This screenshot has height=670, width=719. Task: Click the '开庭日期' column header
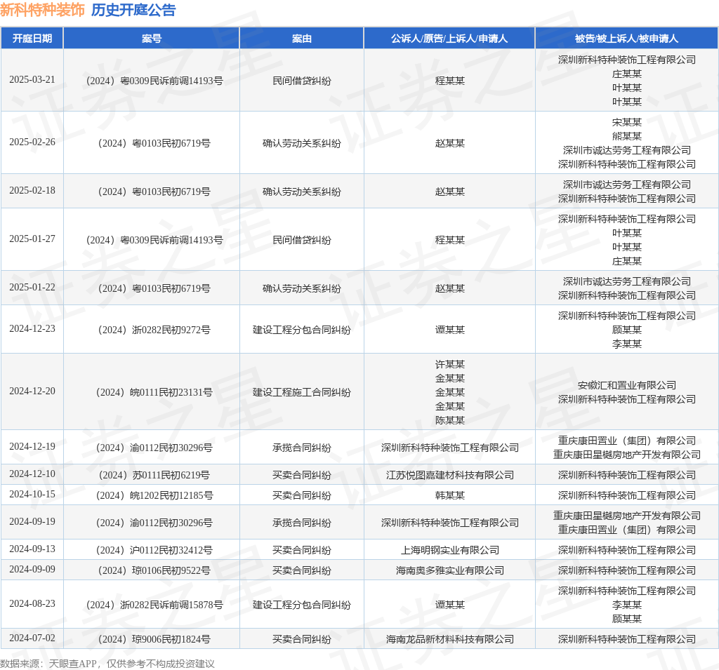tap(32, 39)
